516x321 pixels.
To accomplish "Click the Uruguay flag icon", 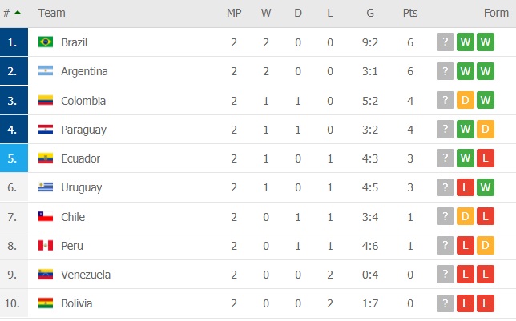I will tap(46, 187).
